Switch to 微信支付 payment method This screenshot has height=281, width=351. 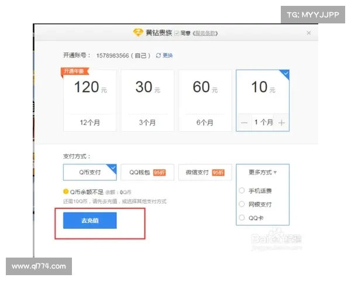(205, 172)
